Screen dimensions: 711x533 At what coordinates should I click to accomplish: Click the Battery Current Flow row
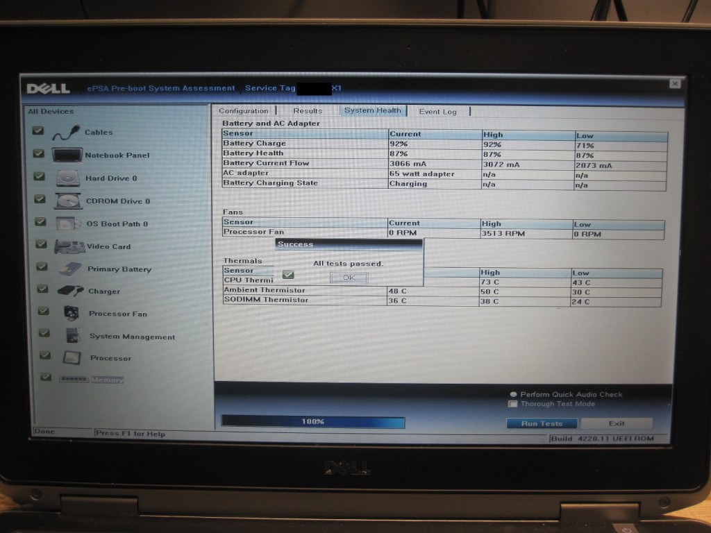coord(444,164)
